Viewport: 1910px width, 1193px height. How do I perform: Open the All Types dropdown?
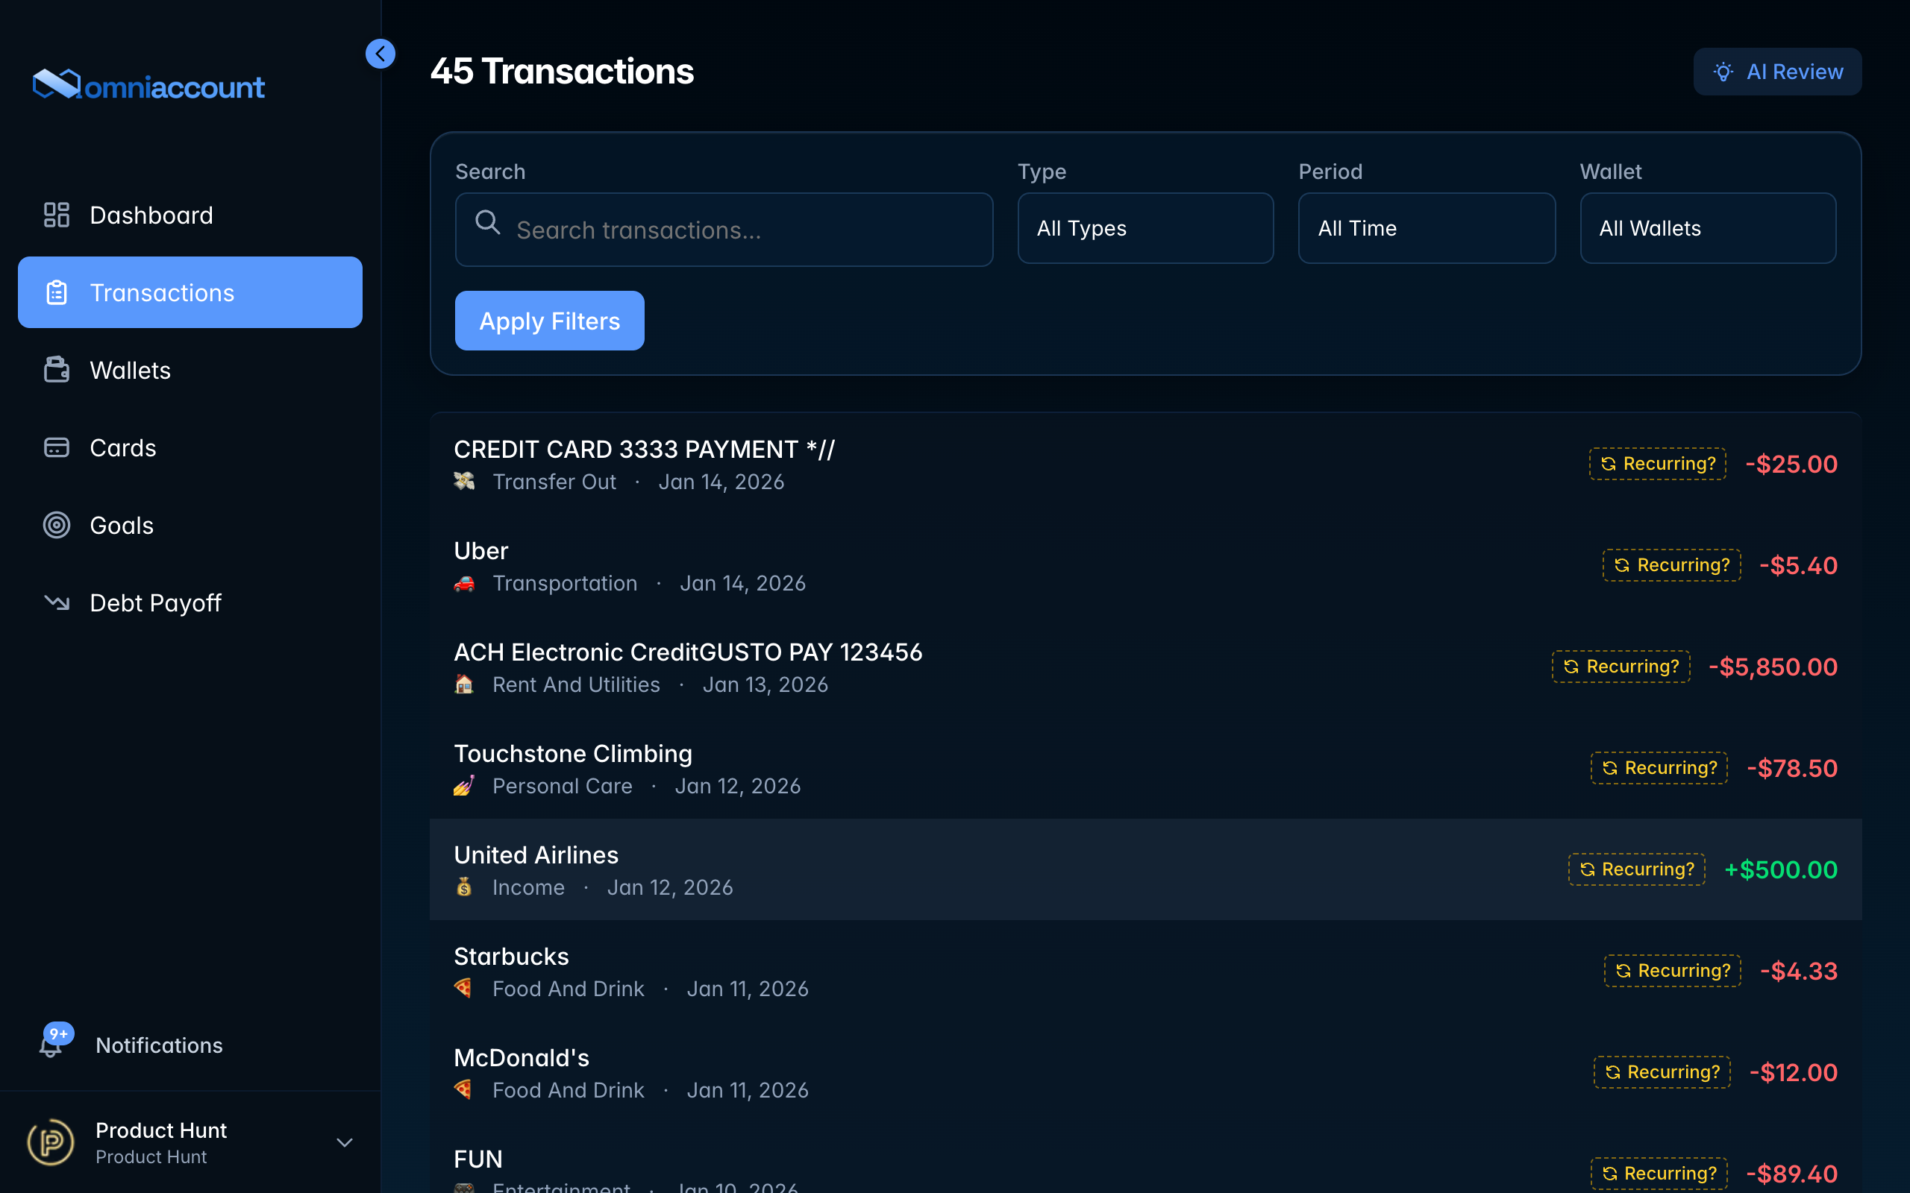tap(1145, 228)
